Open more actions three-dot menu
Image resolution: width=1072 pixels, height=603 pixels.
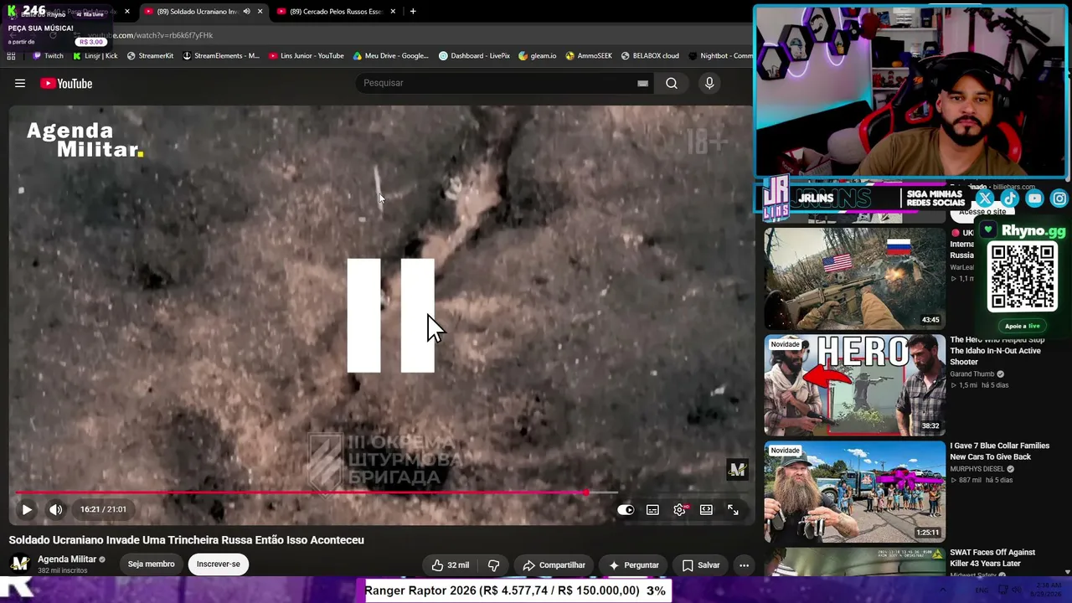click(744, 565)
